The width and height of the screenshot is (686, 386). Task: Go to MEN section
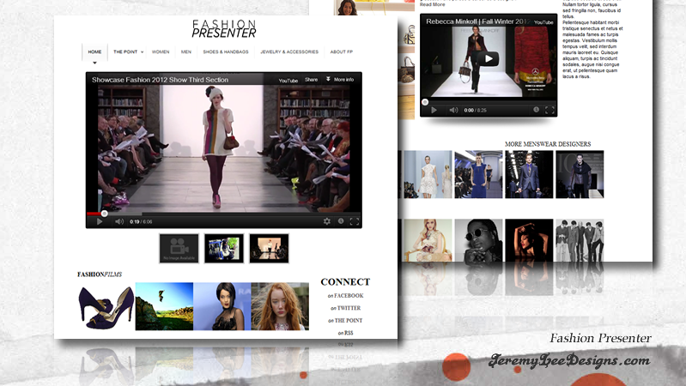coord(186,51)
